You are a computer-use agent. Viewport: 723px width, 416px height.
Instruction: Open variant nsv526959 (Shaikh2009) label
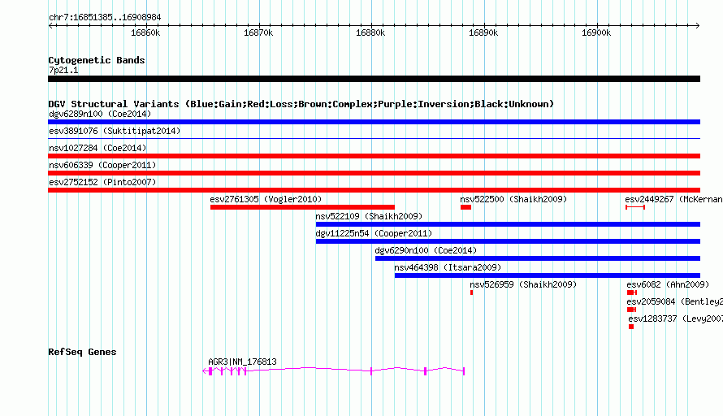pos(523,284)
